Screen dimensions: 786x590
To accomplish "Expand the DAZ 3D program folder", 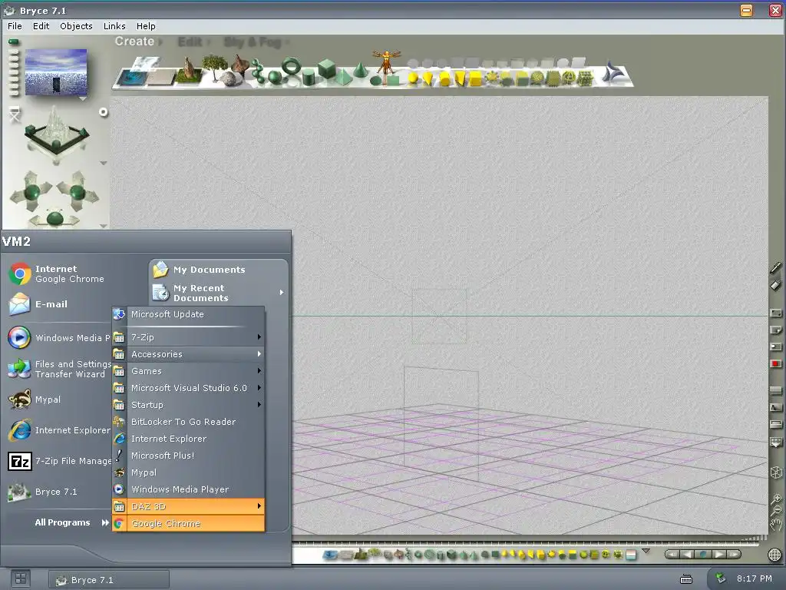I will [189, 506].
